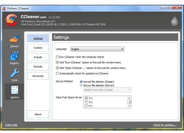Open the Simple Overwrite (1 pass) dropdown
Image resolution: width=184 pixels, height=133 pixels.
[108, 90]
